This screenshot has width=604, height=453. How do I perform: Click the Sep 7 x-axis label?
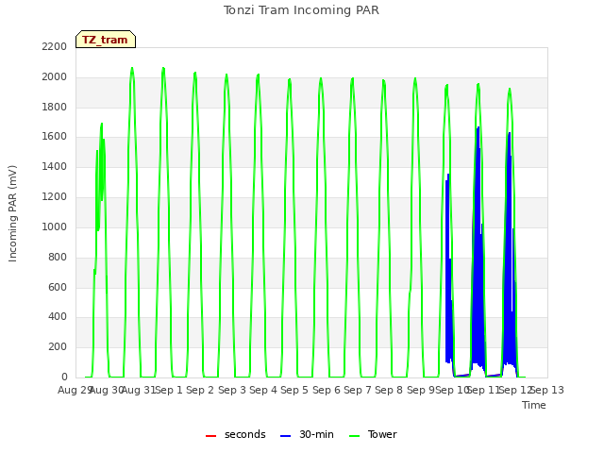(x=358, y=390)
